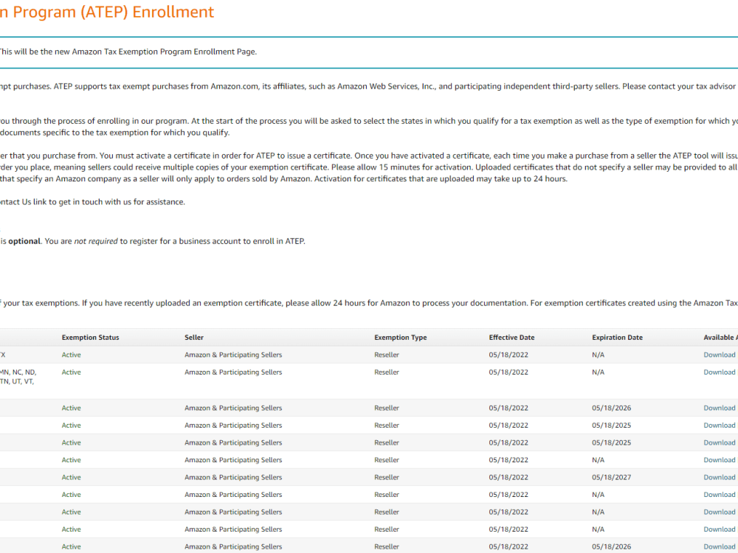Click the MN, NC, ND states text
This screenshot has height=553, width=738.
pos(18,372)
